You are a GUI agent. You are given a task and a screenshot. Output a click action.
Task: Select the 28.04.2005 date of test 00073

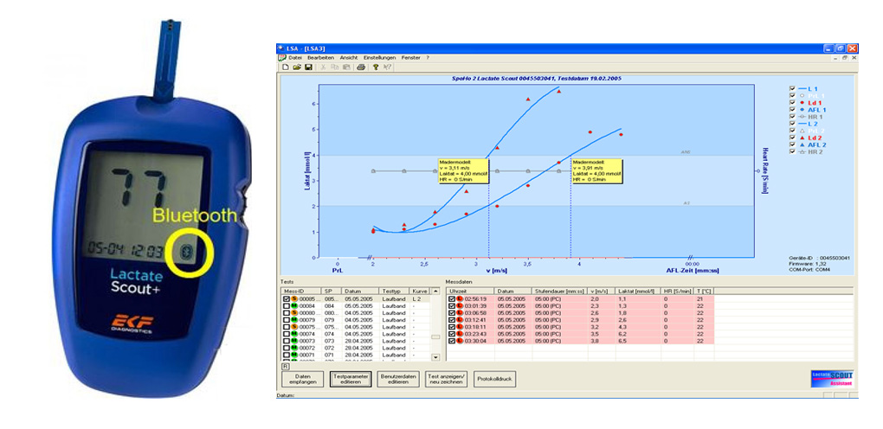360,341
